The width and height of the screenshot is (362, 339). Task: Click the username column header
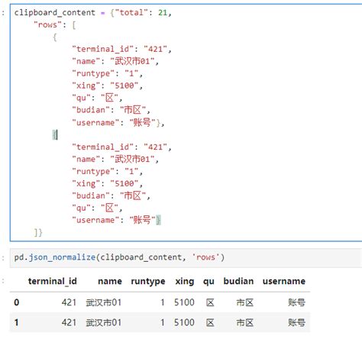click(x=284, y=281)
